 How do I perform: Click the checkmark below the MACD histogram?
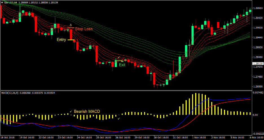(x=119, y=119)
